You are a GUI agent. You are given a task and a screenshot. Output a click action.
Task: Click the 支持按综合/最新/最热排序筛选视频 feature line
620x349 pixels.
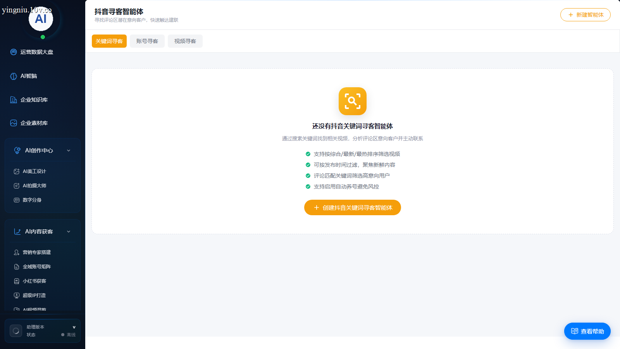[x=353, y=154]
